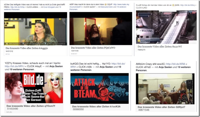Image resolution: width=200 pixels, height=117 pixels.
Task: Open the bit.do/XRYJ link
Action: pyautogui.click(x=14, y=66)
